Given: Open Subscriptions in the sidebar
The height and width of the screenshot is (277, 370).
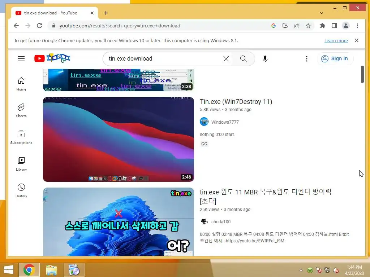Looking at the screenshot, I should pyautogui.click(x=21, y=137).
